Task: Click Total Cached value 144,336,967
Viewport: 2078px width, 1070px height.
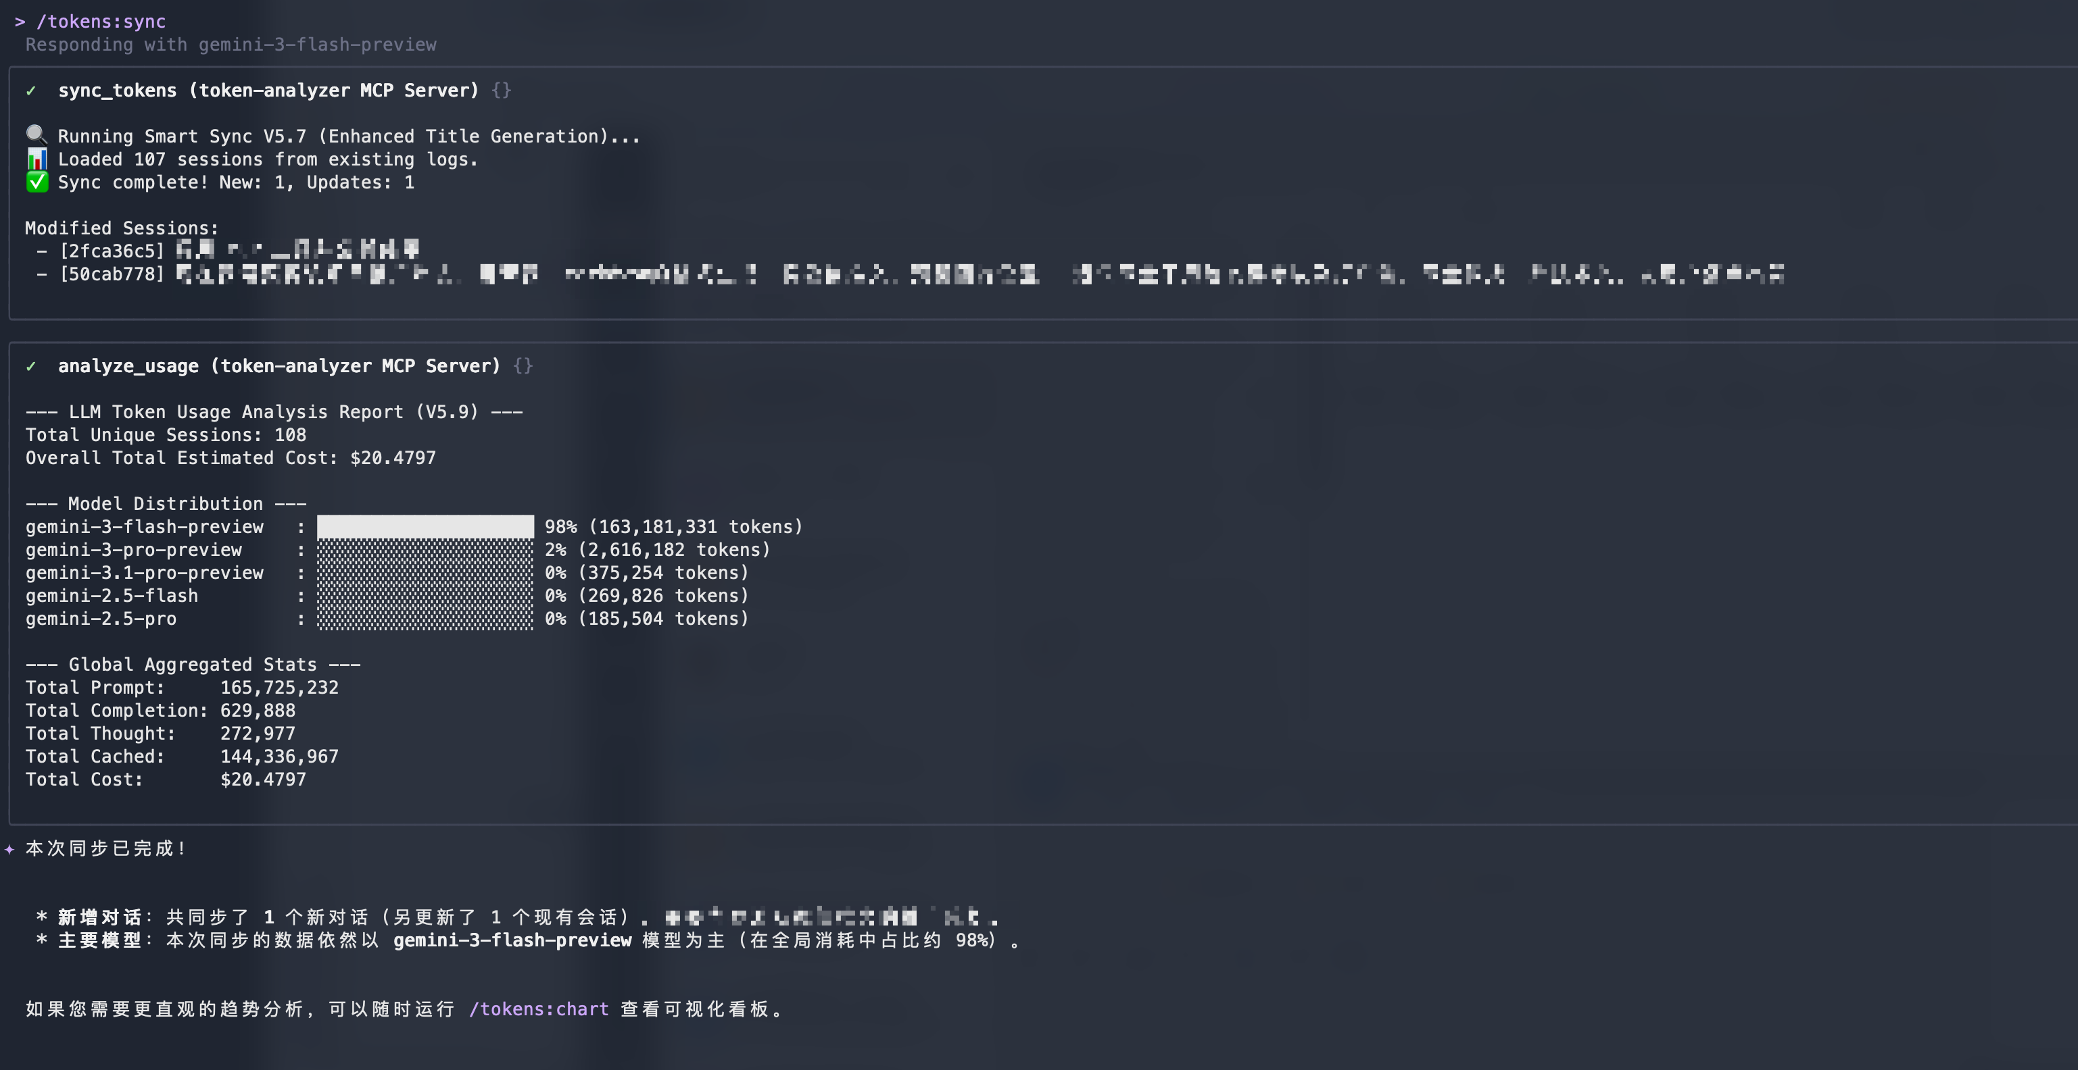Action: [x=279, y=757]
